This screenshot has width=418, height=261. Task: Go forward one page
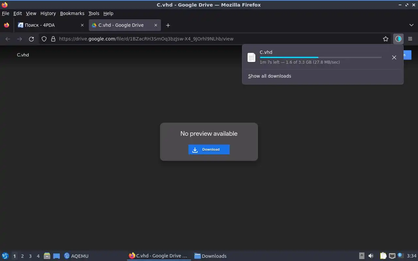tap(20, 39)
